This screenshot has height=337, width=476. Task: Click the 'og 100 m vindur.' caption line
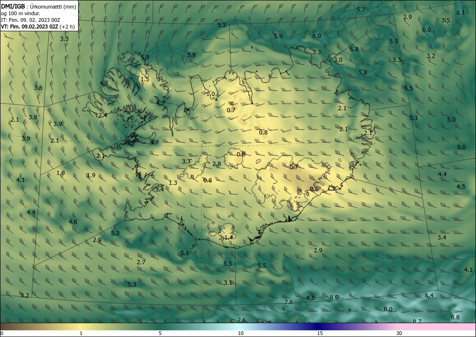pyautogui.click(x=20, y=14)
